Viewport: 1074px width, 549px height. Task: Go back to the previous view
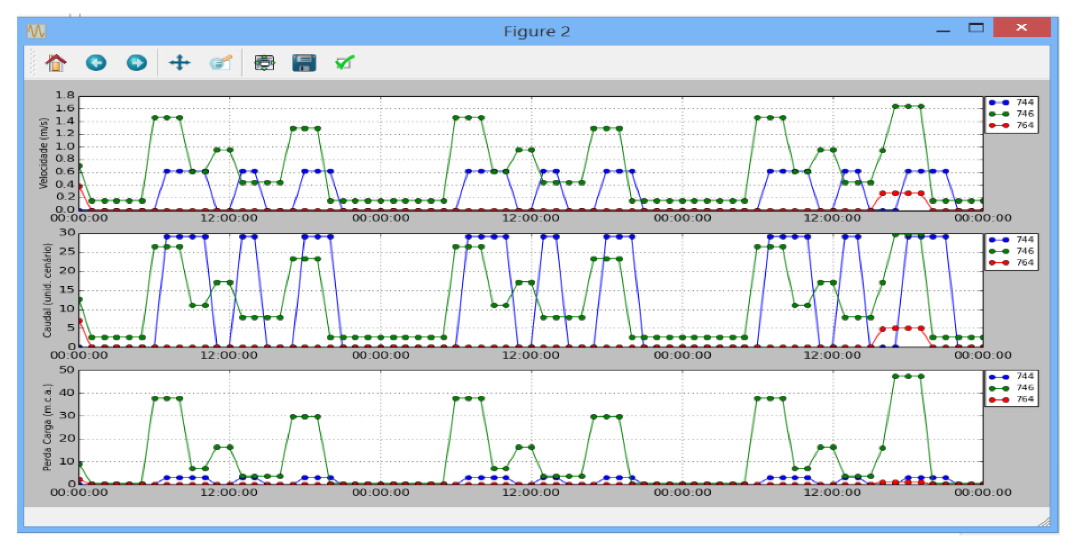click(96, 63)
